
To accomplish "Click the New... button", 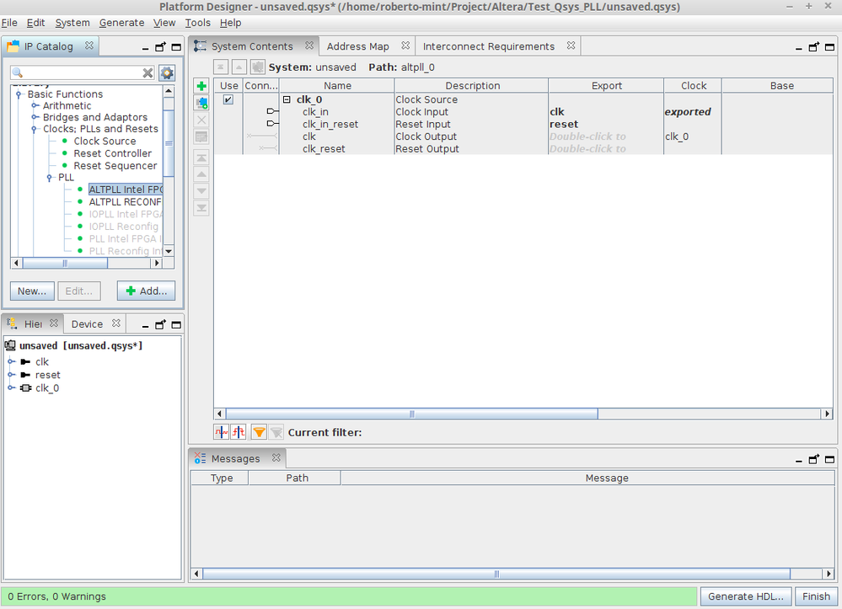I will 32,291.
